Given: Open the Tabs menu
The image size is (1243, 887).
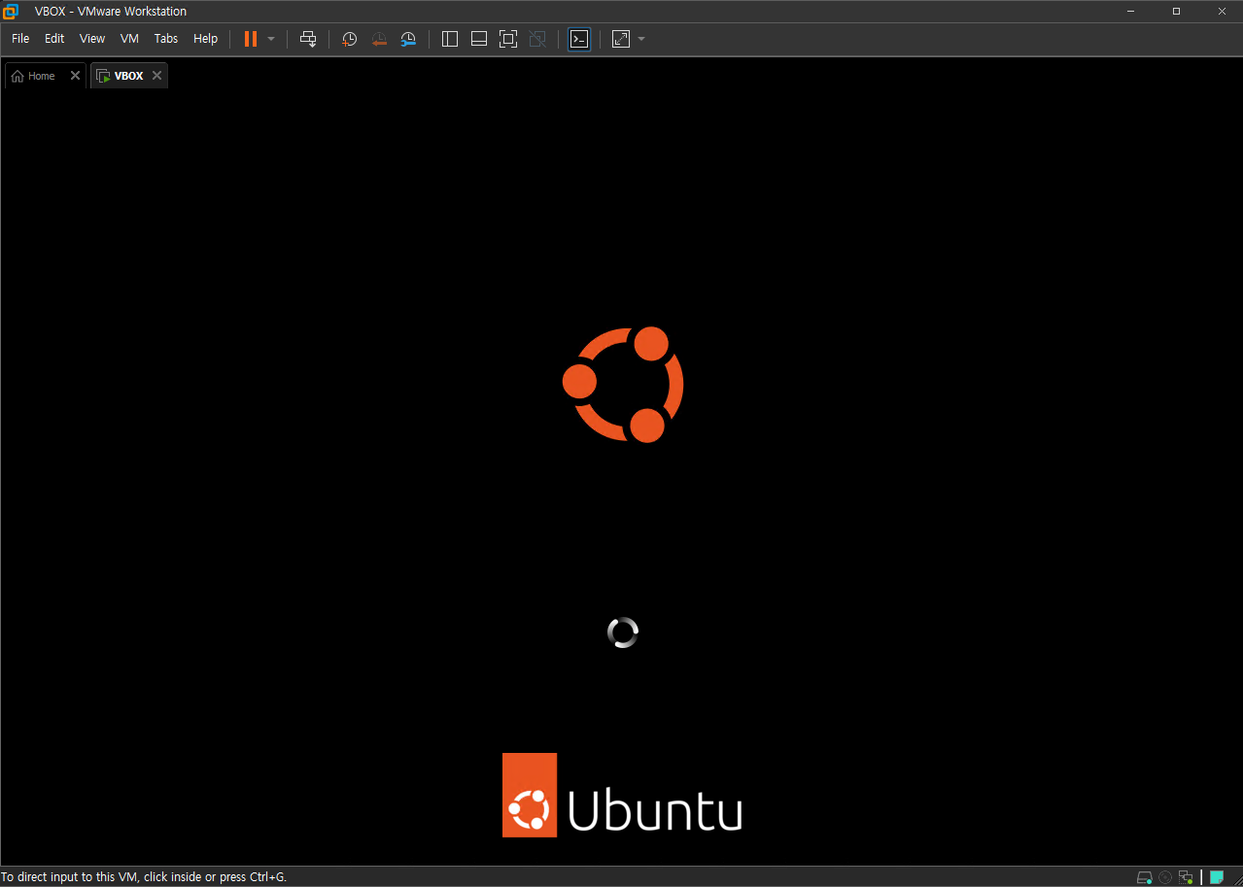Looking at the screenshot, I should [x=166, y=39].
